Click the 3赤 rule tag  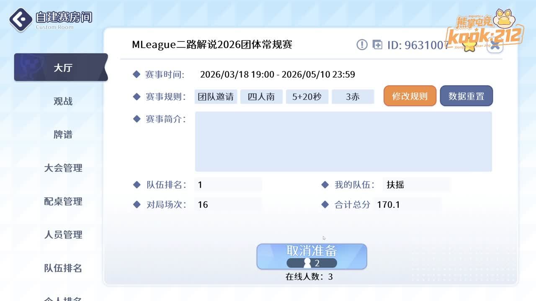click(x=353, y=97)
